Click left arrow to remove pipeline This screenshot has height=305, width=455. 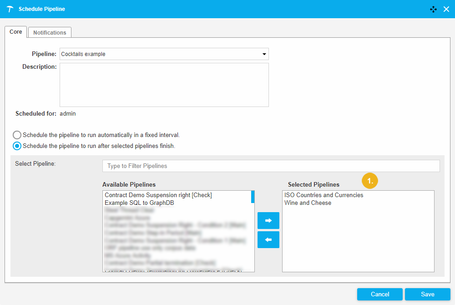click(x=268, y=239)
